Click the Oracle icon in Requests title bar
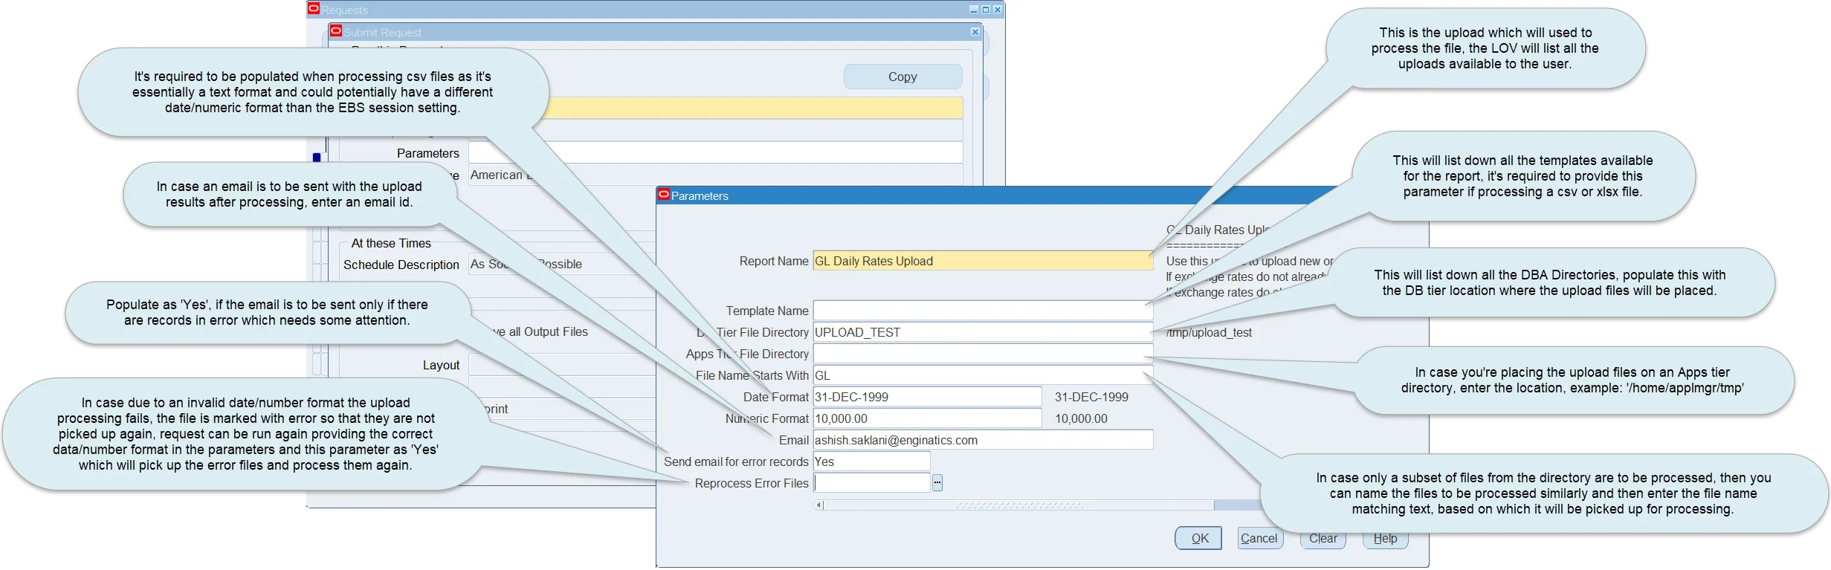1831x570 pixels. coord(314,9)
